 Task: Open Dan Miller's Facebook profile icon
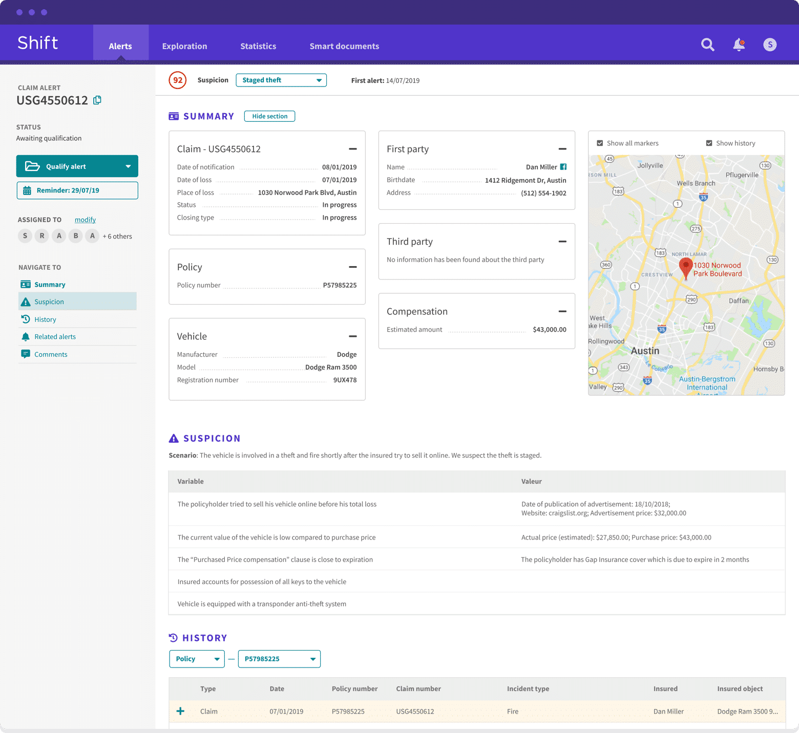pos(563,166)
